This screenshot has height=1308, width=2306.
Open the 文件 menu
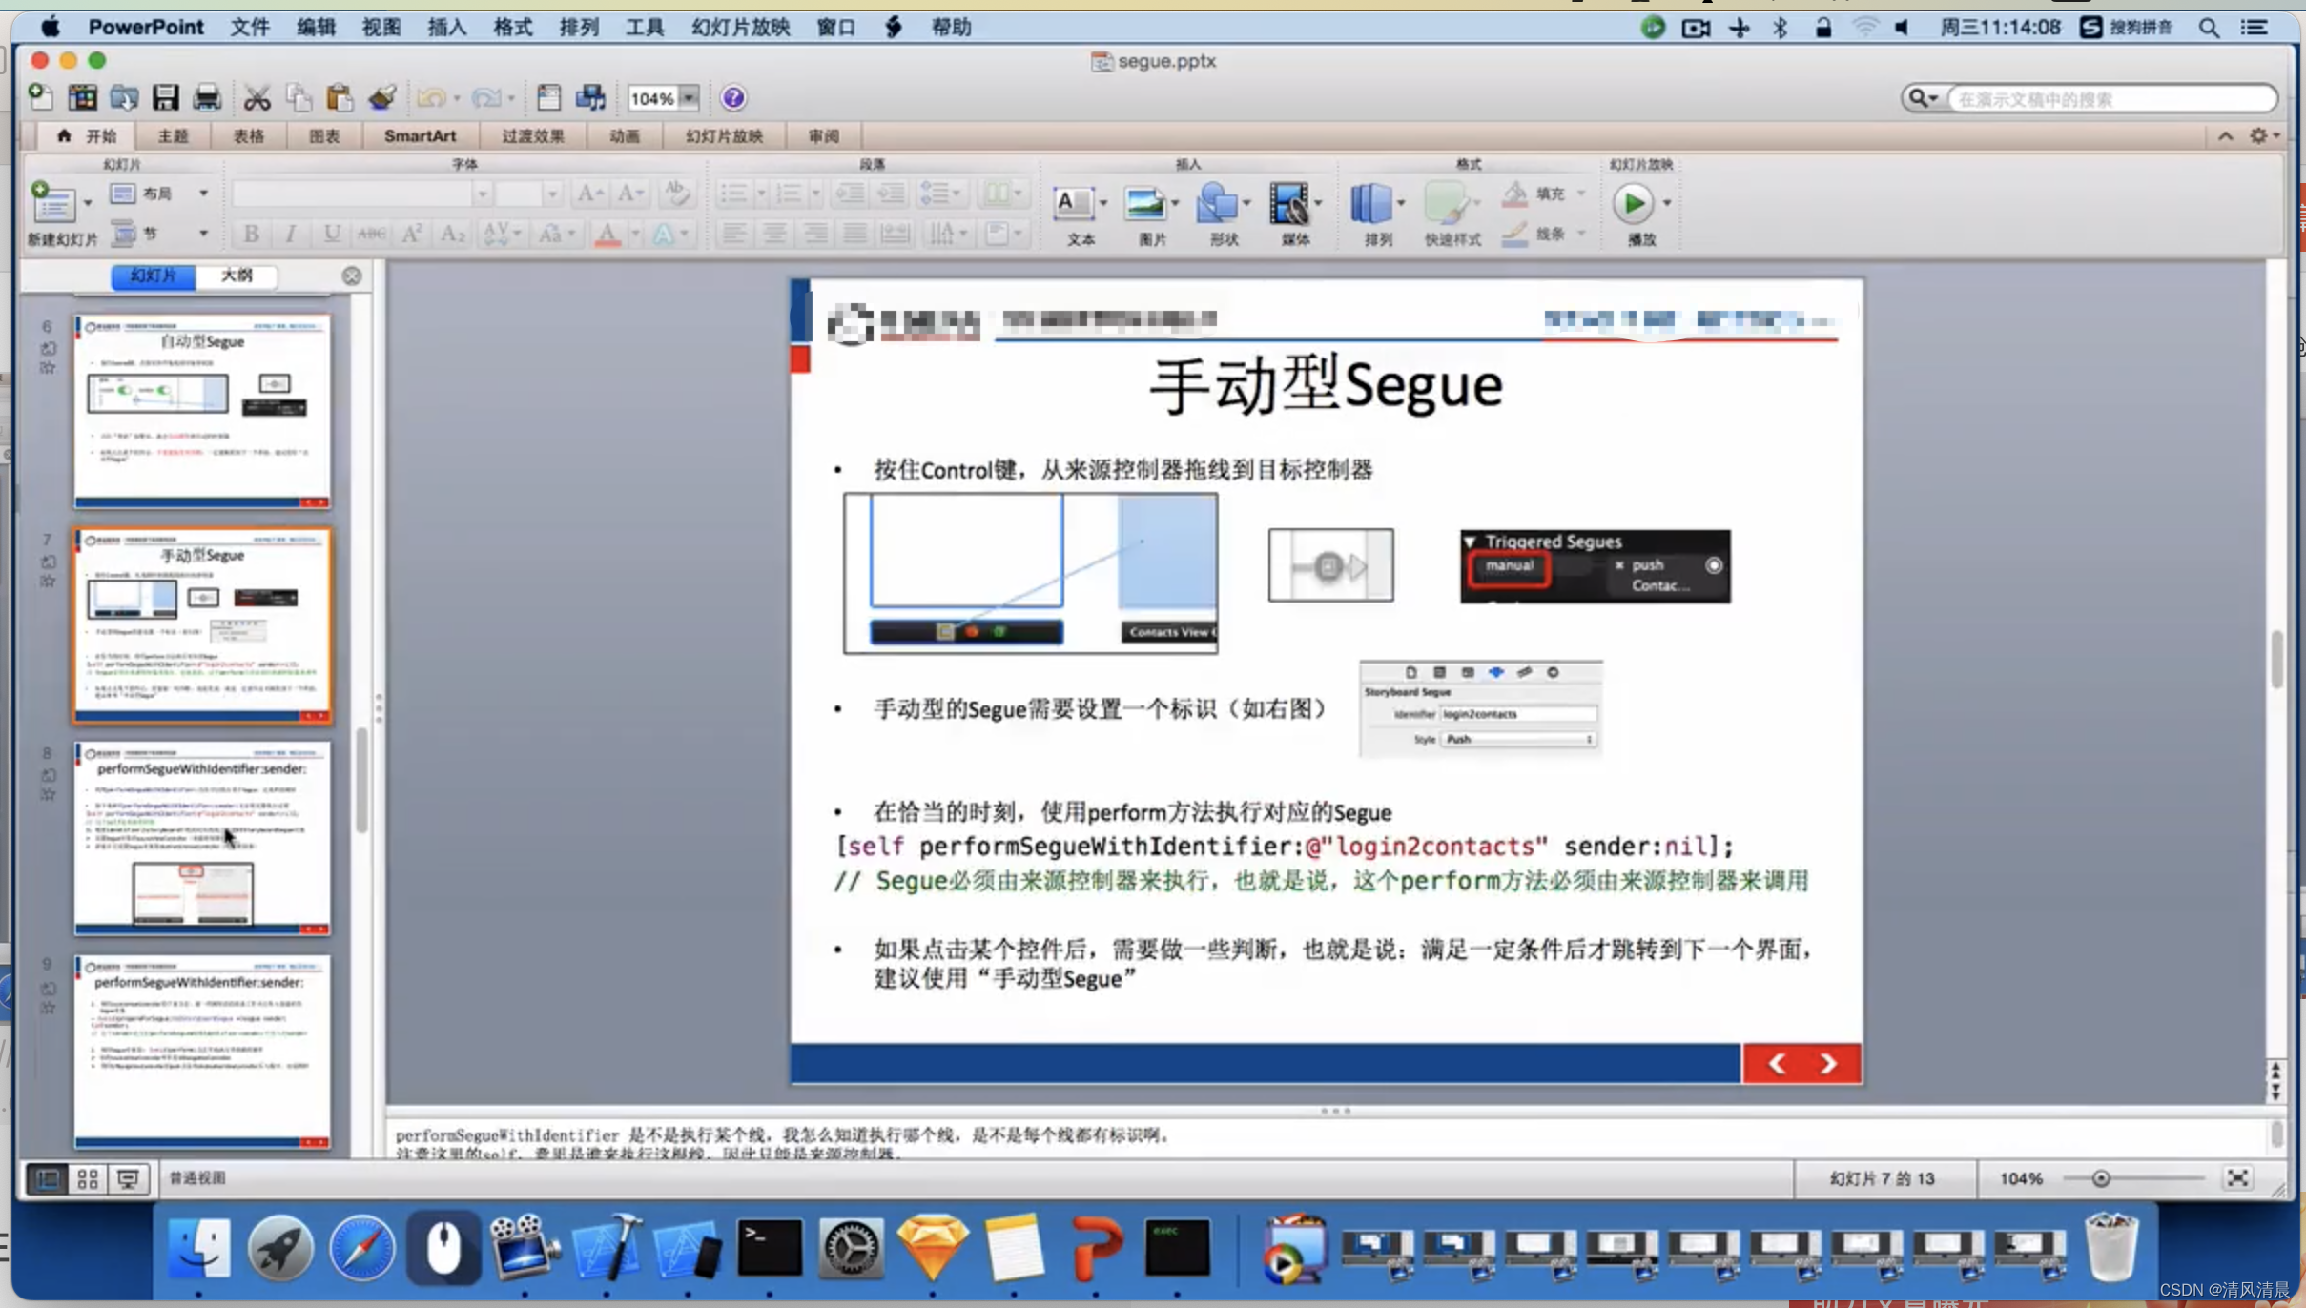pos(250,27)
